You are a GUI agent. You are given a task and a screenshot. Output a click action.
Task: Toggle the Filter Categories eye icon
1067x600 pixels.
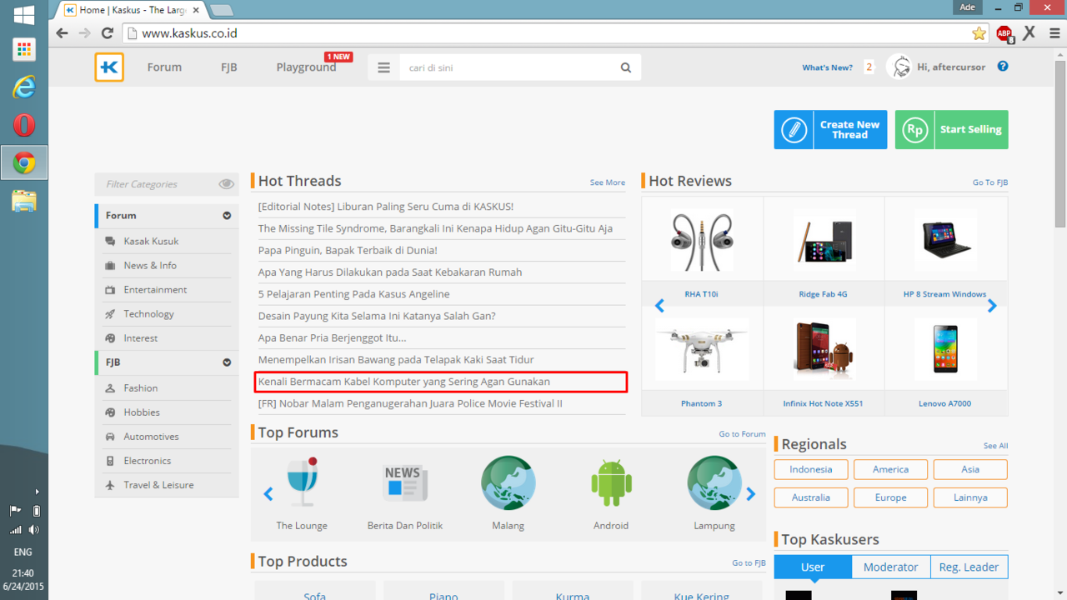(x=226, y=184)
